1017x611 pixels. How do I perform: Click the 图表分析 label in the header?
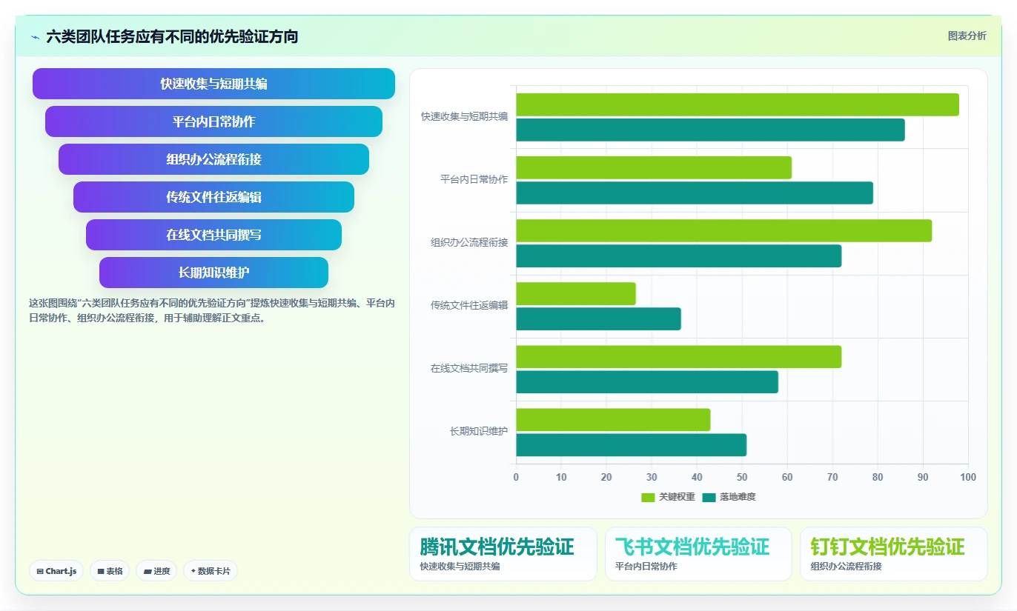[967, 36]
